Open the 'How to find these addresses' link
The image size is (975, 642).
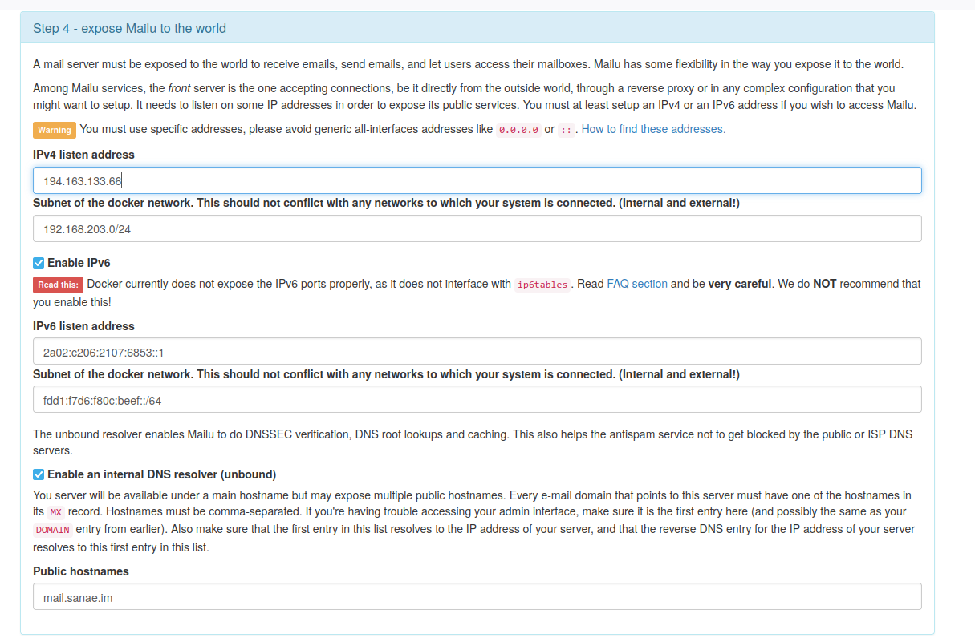653,129
